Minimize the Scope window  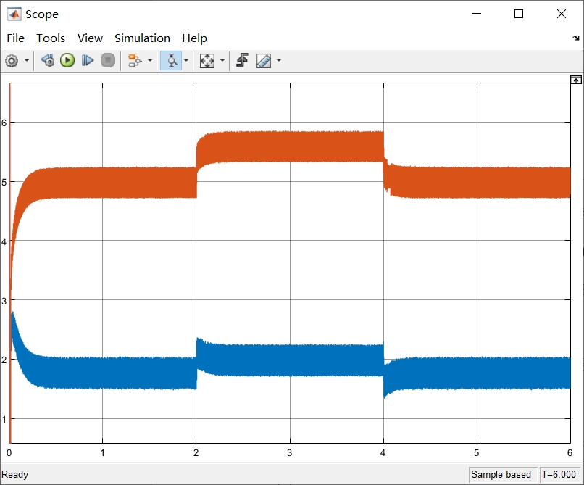477,14
